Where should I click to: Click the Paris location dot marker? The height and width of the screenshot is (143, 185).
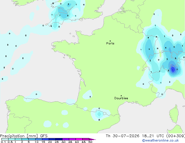110,41
